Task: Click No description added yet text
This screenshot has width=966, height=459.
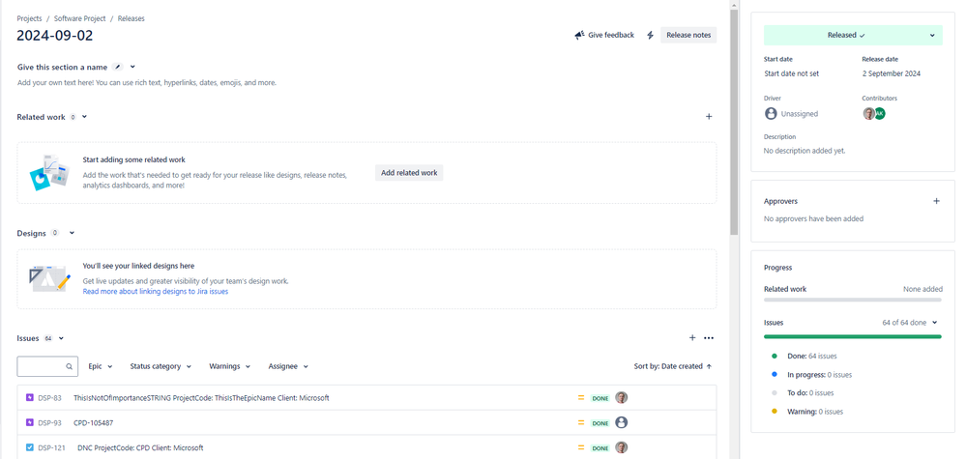Action: click(805, 151)
